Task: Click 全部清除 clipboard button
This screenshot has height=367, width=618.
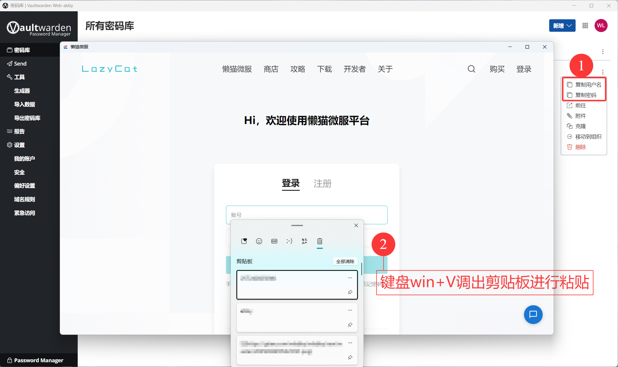Action: pyautogui.click(x=345, y=261)
